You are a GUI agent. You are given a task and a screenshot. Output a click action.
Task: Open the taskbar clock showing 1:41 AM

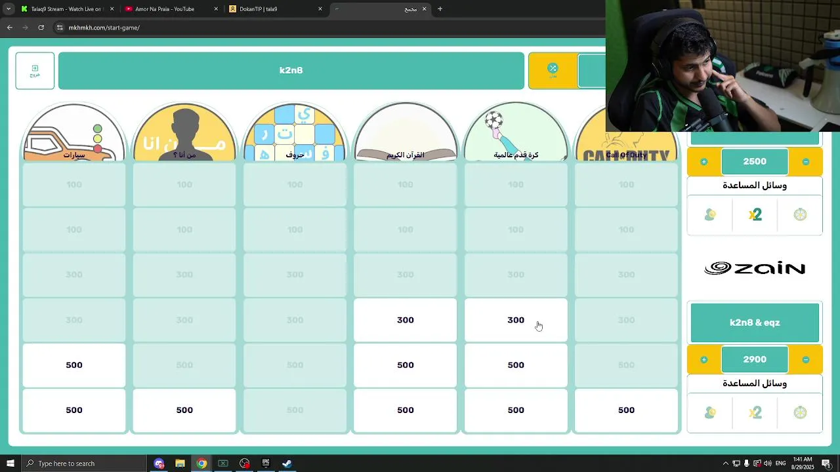[803, 463]
